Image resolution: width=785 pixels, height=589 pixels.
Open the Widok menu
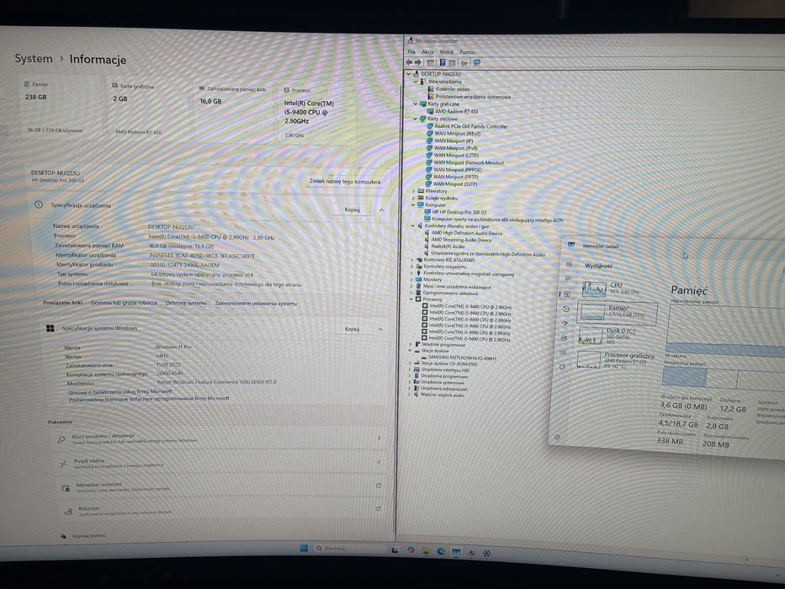pyautogui.click(x=447, y=51)
